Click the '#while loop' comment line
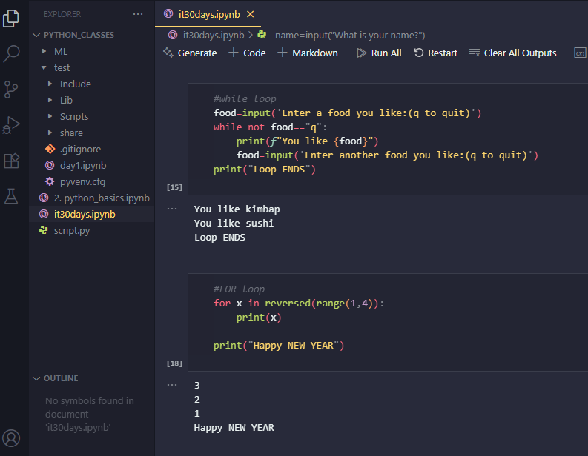The height and width of the screenshot is (456, 588). (245, 99)
